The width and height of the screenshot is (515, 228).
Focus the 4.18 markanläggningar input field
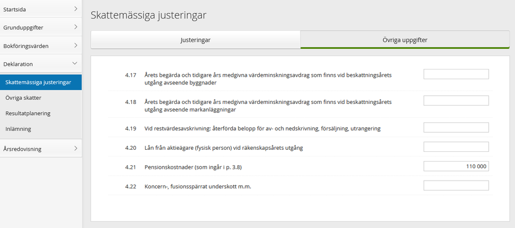[456, 100]
